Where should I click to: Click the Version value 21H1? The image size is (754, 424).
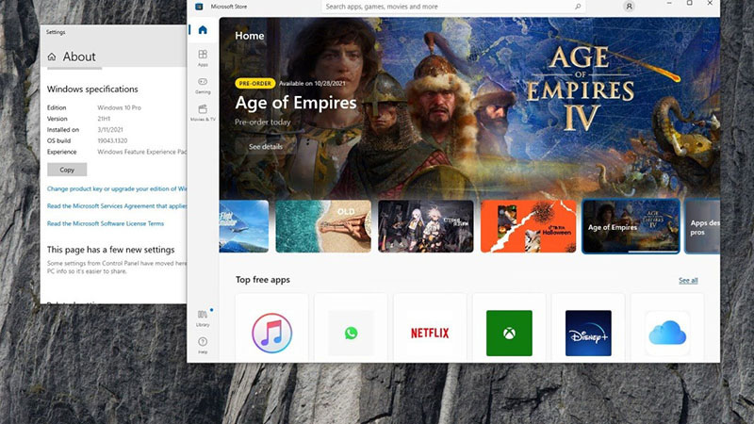[104, 119]
